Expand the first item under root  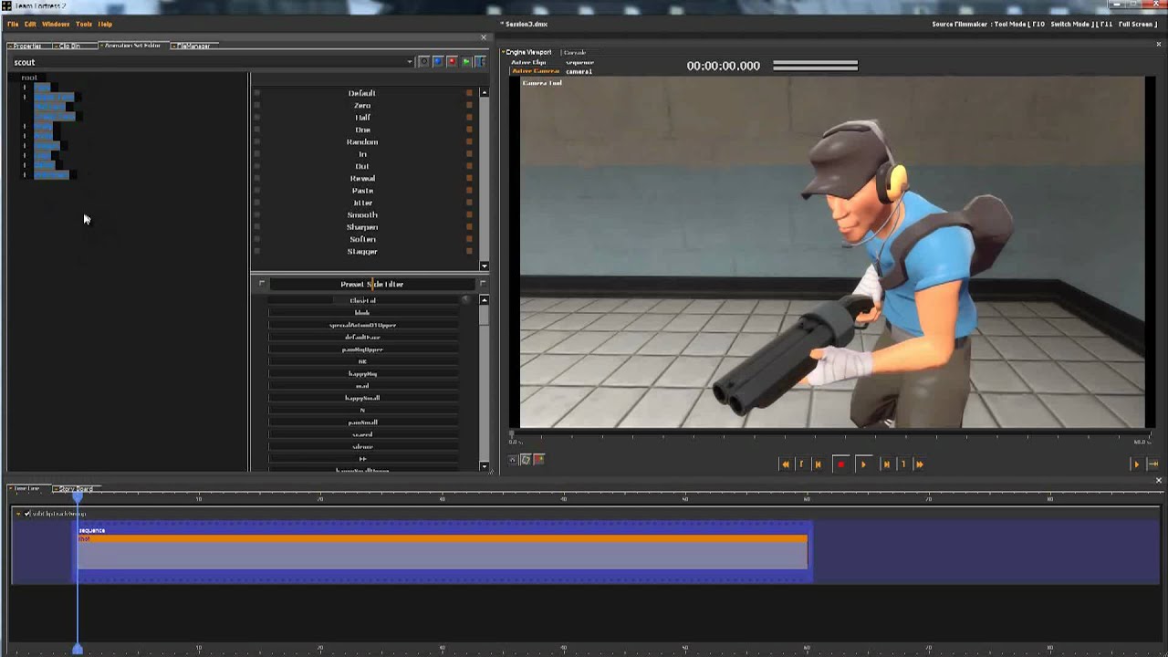[x=25, y=87]
